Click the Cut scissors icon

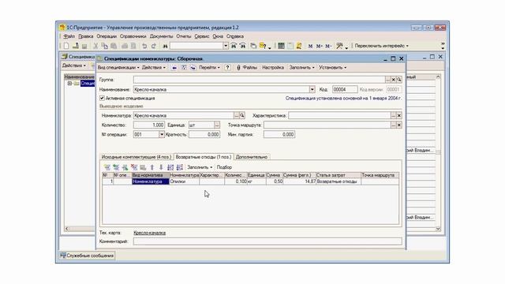(95, 46)
